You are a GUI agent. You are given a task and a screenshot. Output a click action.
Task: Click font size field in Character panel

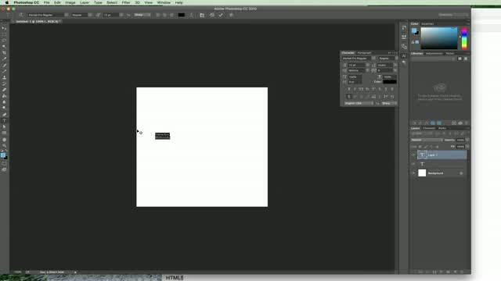(357, 65)
